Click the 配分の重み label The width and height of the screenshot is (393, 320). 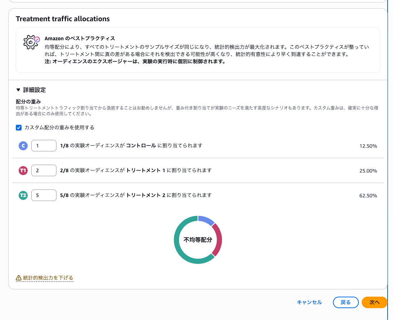coord(28,101)
